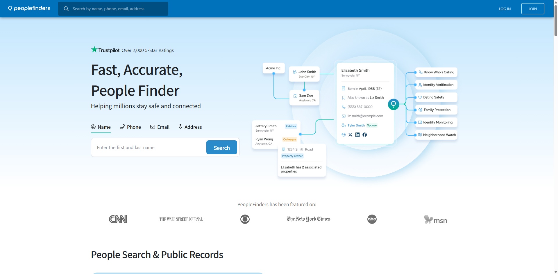558x274 pixels.
Task: Click the magnifier icon in header search
Action: click(x=66, y=9)
